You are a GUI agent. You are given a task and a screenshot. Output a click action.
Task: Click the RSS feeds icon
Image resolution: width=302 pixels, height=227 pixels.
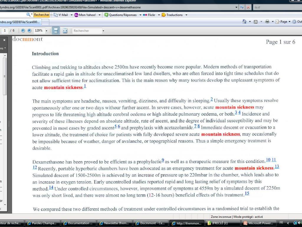pyautogui.click(x=256, y=22)
